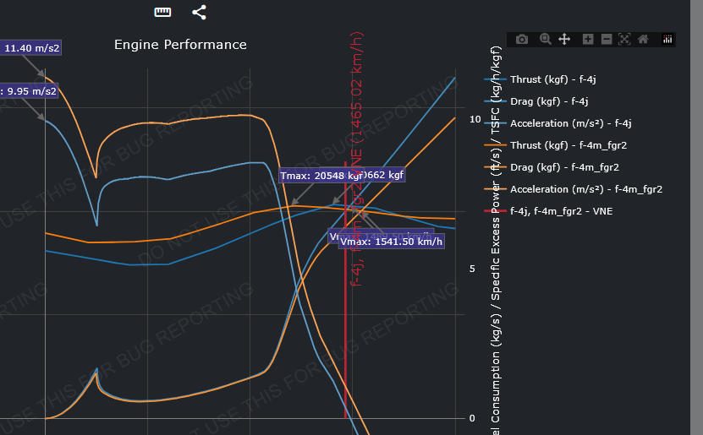Toggle 'Acceleration (m/s²) - f-4m_fgr2' legend entry
This screenshot has height=435, width=703.
pos(585,189)
